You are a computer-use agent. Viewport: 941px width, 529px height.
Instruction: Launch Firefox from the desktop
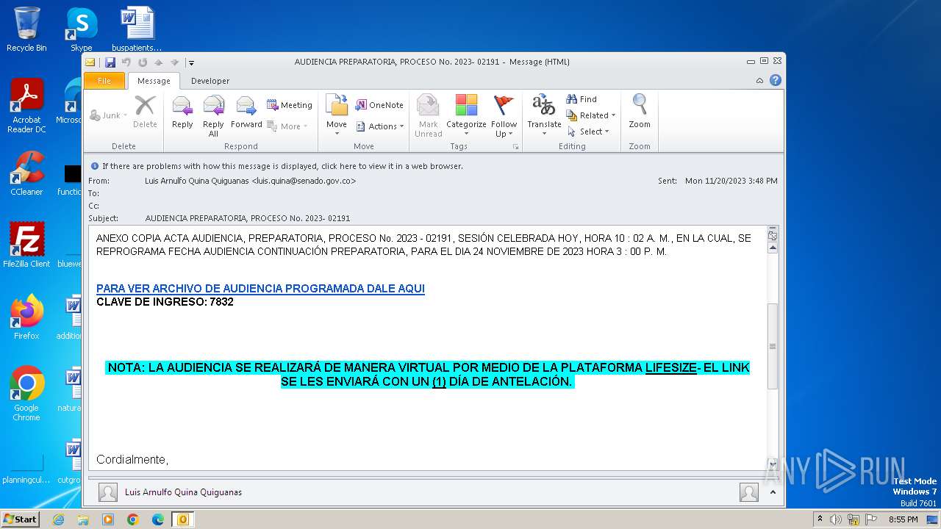tap(26, 317)
